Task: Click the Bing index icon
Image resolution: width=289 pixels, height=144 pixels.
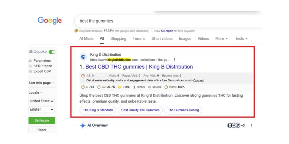Action: tap(120, 87)
